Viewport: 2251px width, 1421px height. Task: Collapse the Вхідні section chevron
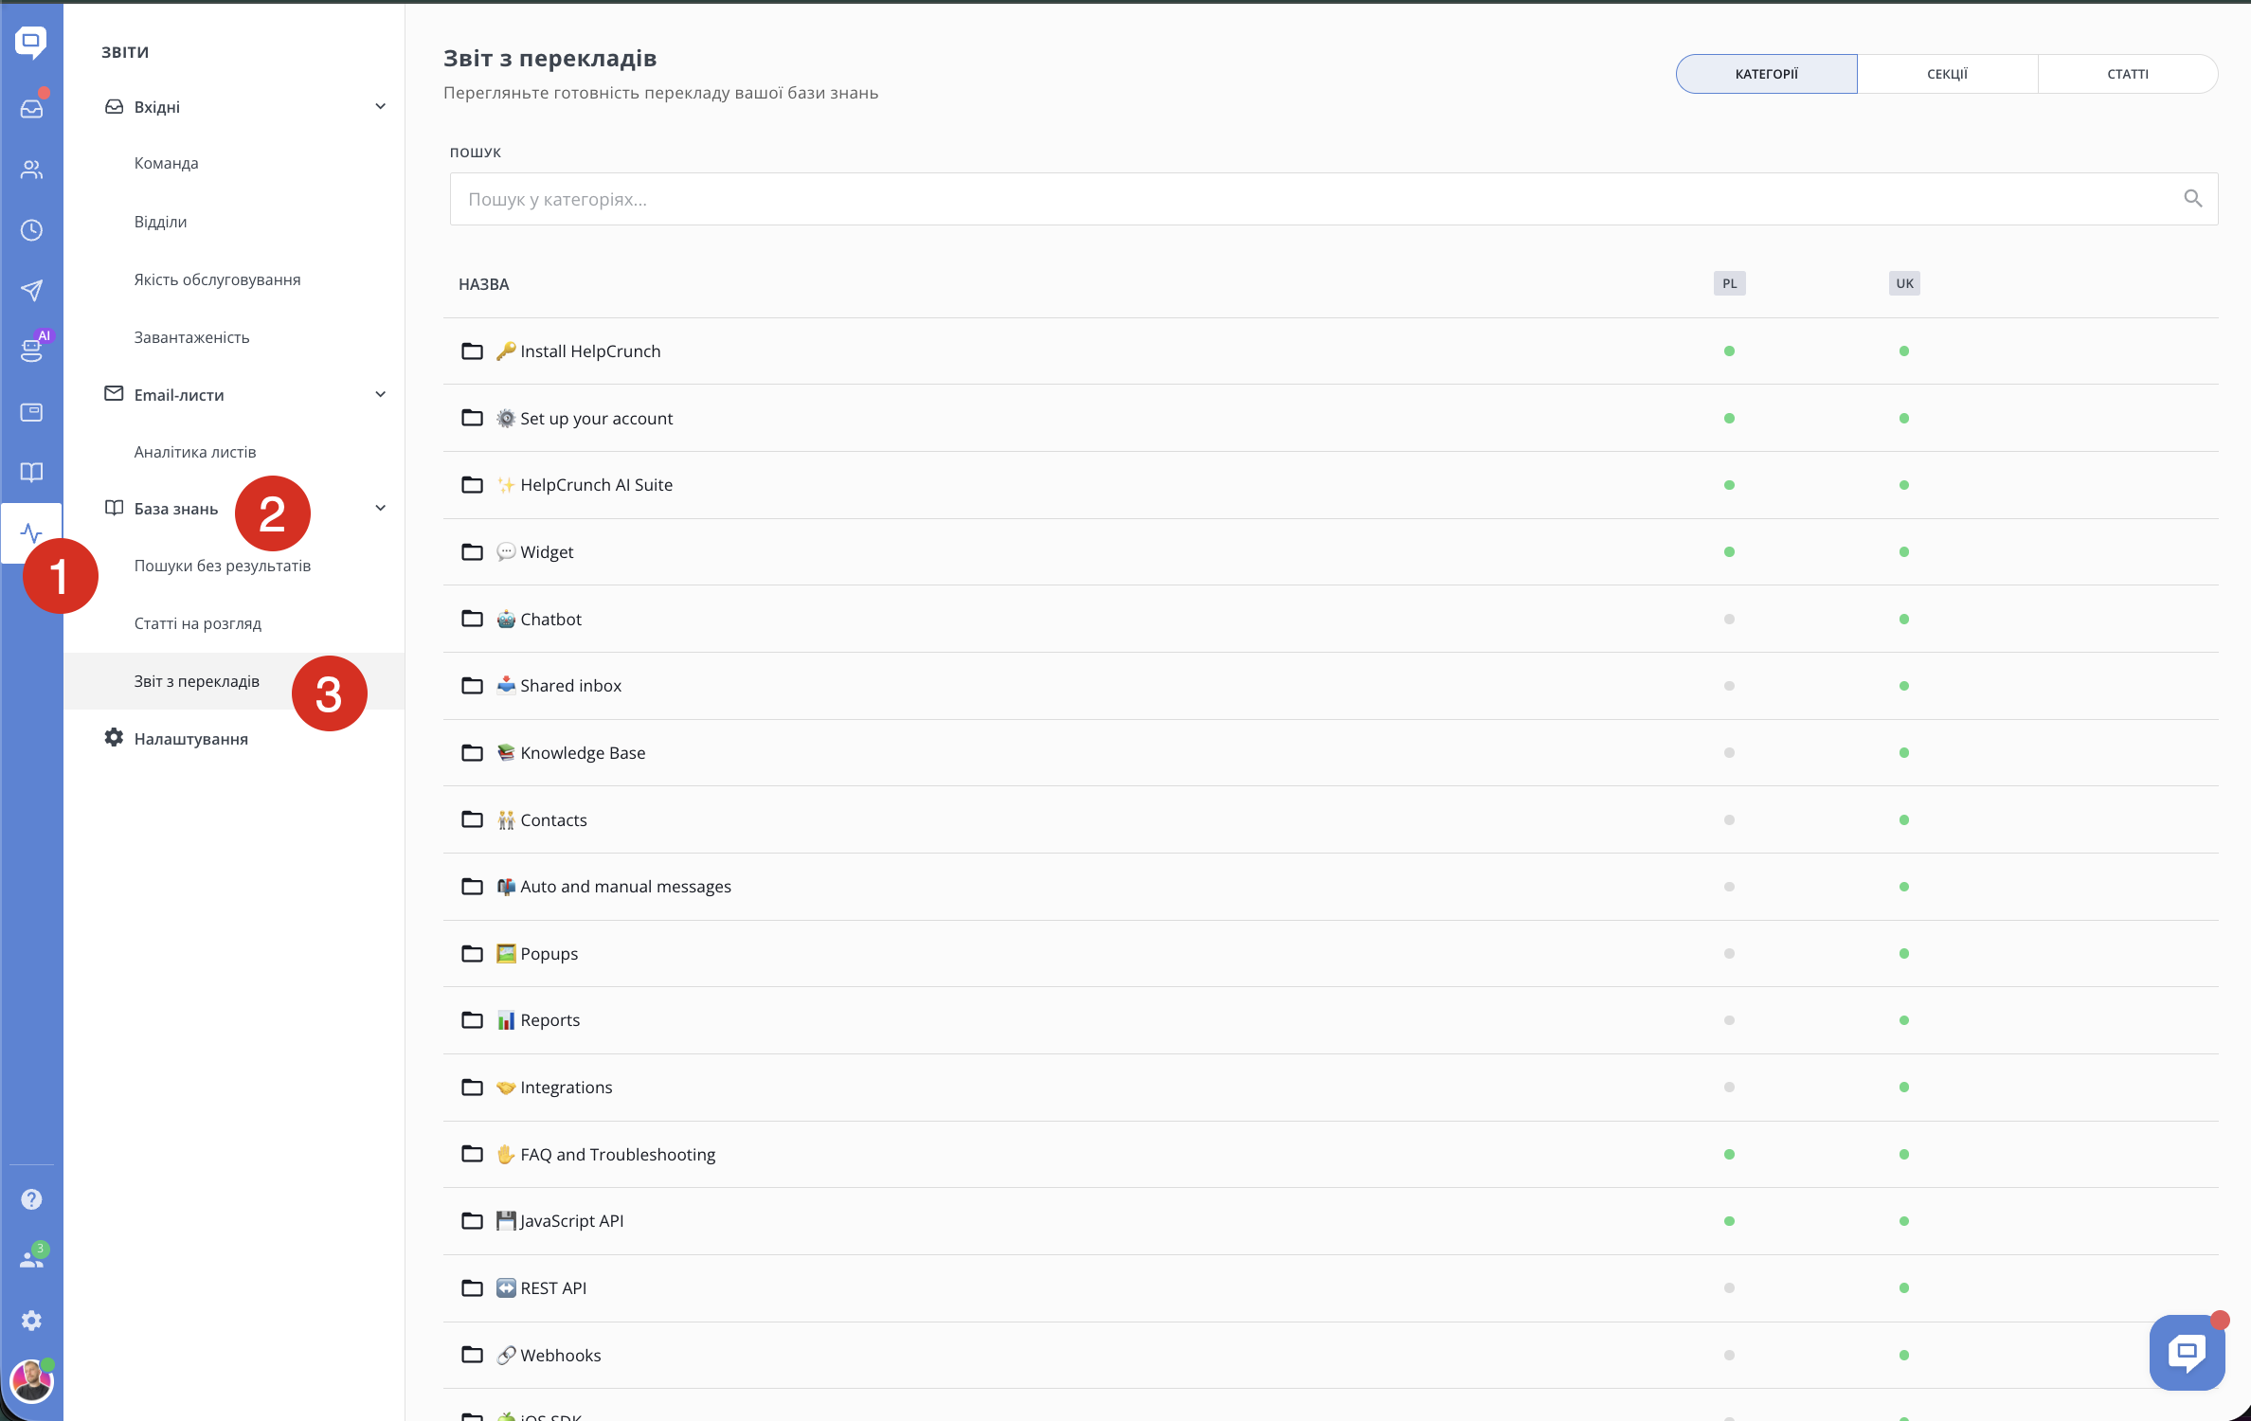[x=380, y=106]
